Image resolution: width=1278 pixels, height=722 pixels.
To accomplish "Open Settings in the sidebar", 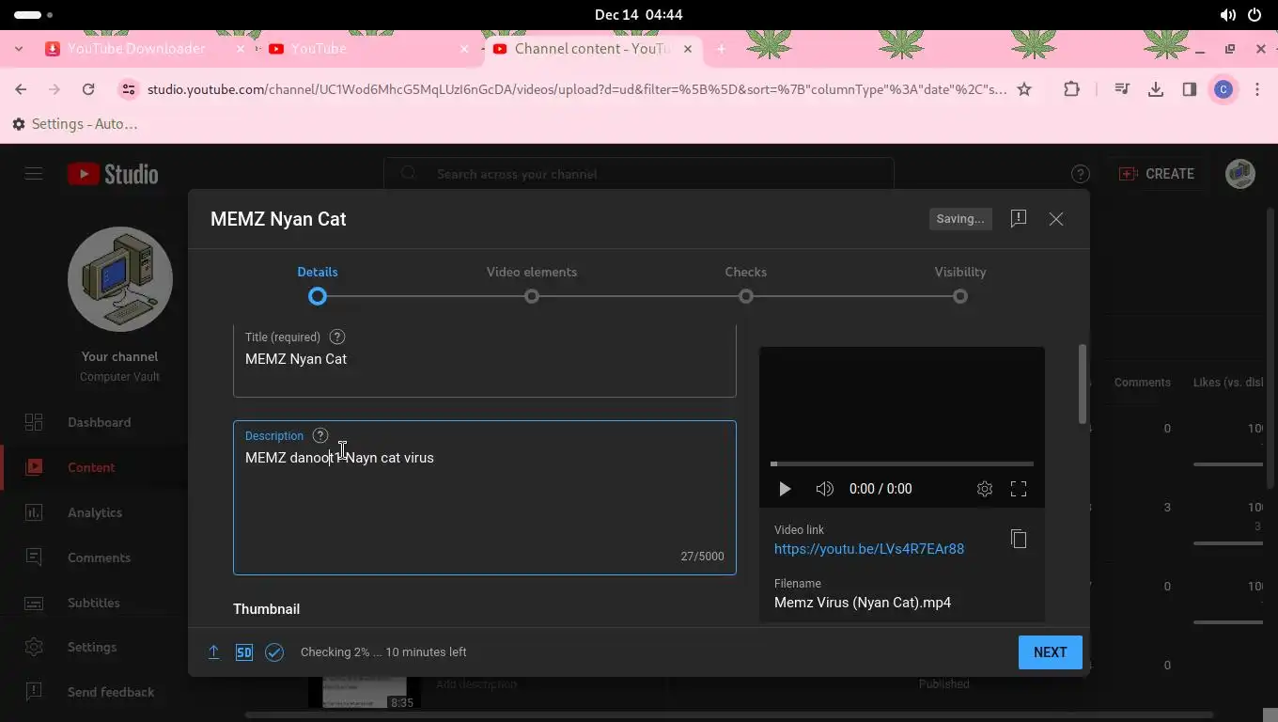I will point(94,647).
